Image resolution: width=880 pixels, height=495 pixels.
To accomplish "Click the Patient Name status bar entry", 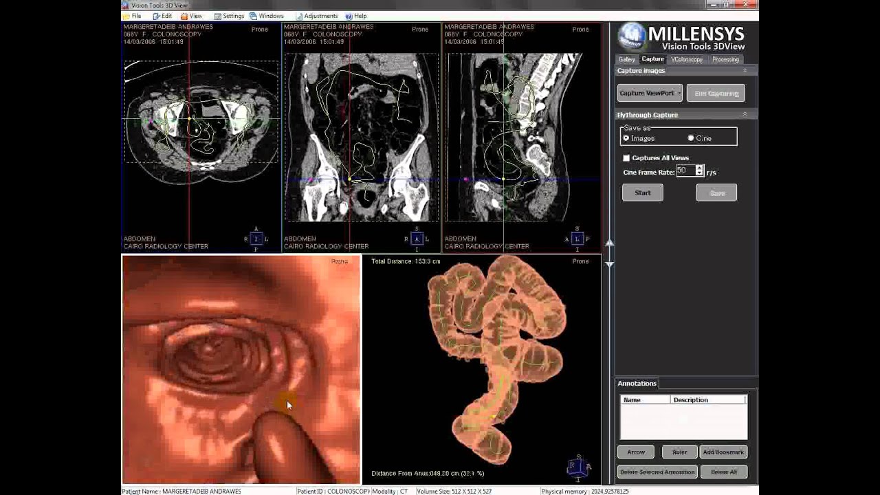I will [x=181, y=492].
